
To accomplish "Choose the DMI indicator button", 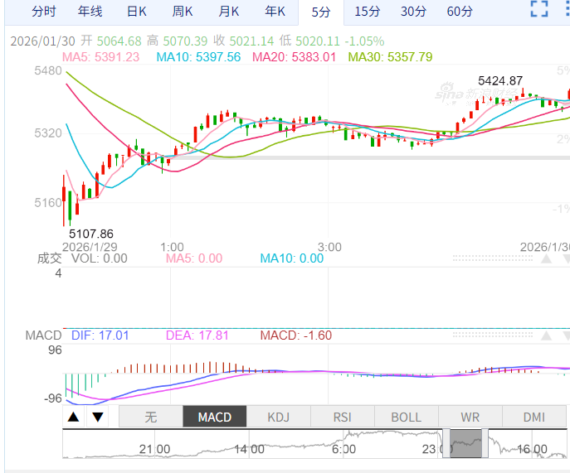I will (533, 417).
